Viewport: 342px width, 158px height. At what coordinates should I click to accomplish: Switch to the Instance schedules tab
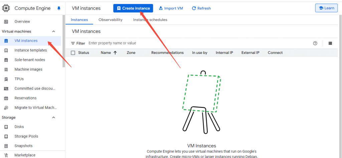pos(150,20)
